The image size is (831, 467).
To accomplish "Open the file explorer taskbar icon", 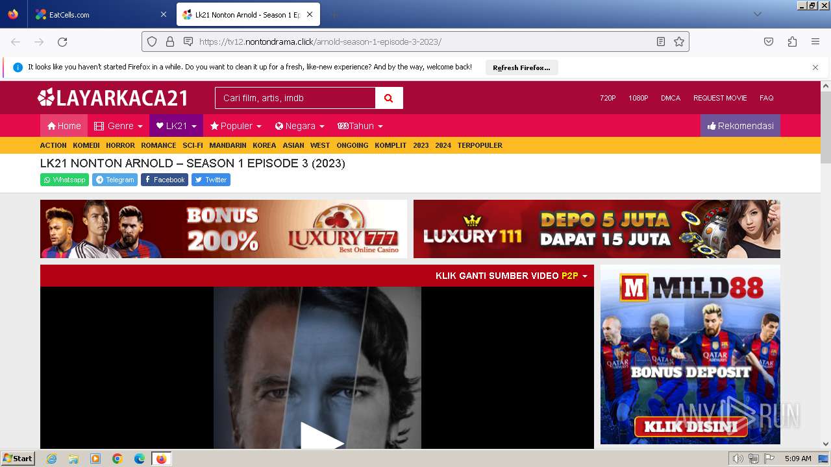I will 73,459.
